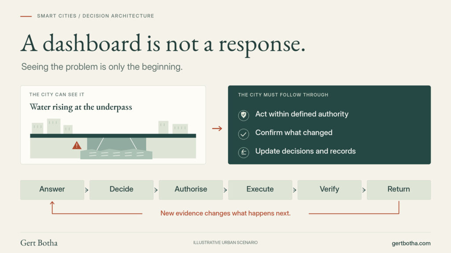
Task: Click the SMART CITIES / DECISION ARCHITECTURE label
Action: click(96, 16)
